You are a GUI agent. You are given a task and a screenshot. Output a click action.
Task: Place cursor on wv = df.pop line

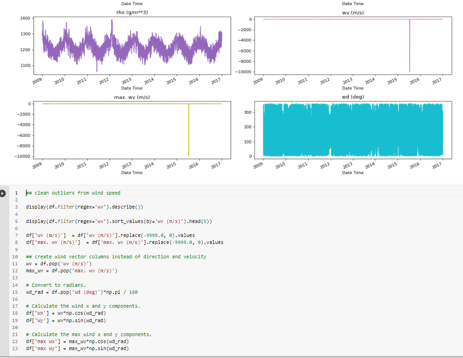(x=59, y=263)
